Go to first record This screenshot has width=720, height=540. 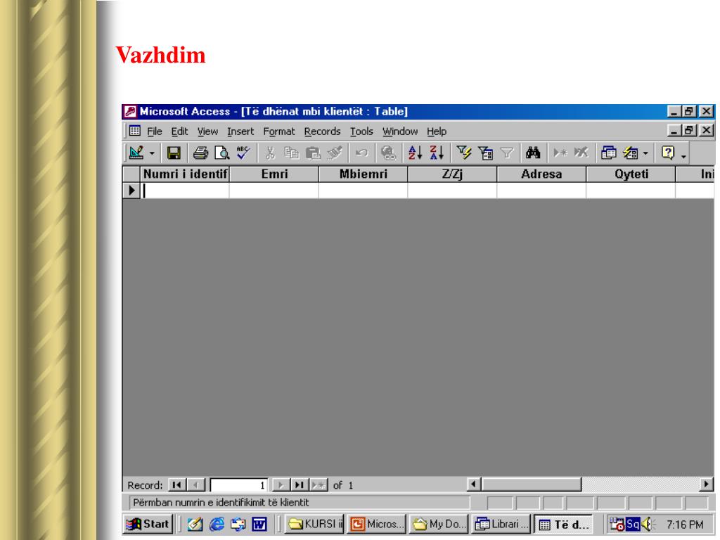click(x=176, y=485)
